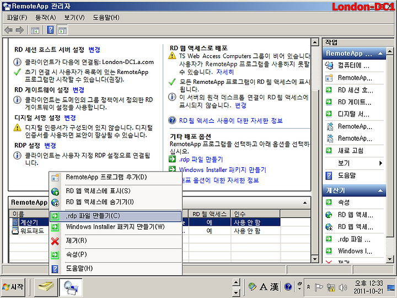Click RemoteApp 프로그램 추가 icon in context menu
The image size is (397, 298).
pyautogui.click(x=55, y=177)
